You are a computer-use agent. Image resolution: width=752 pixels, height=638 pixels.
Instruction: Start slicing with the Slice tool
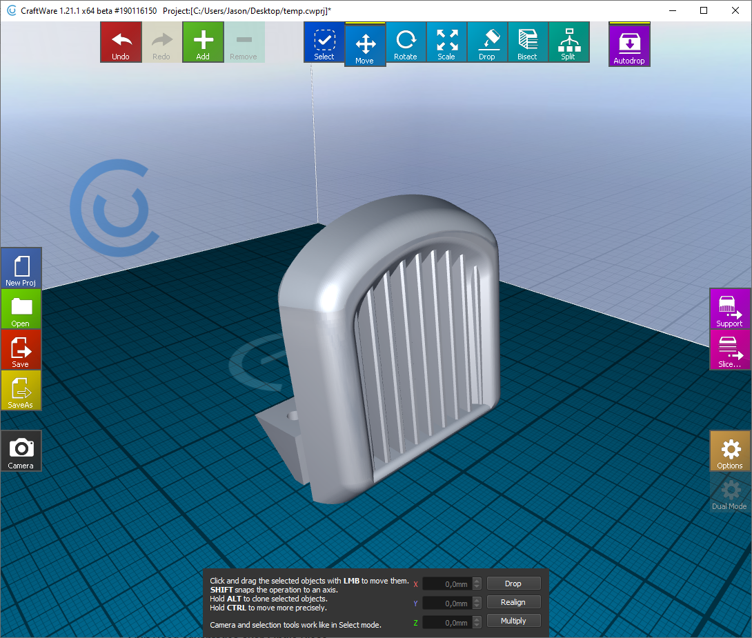click(x=730, y=350)
